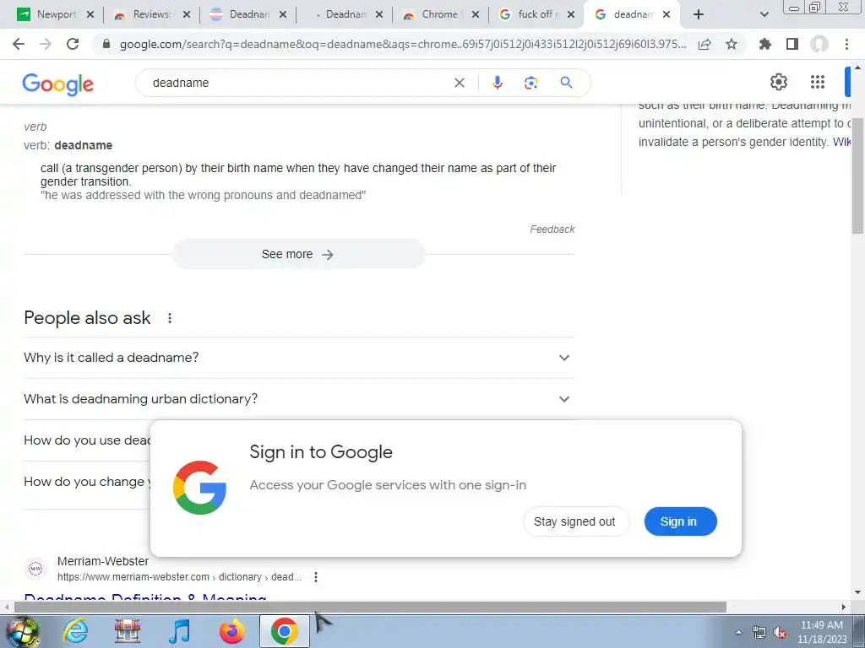The image size is (865, 648).
Task: Open the Google apps grid
Action: (818, 82)
